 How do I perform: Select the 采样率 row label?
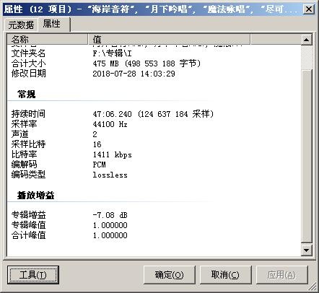(x=24, y=124)
